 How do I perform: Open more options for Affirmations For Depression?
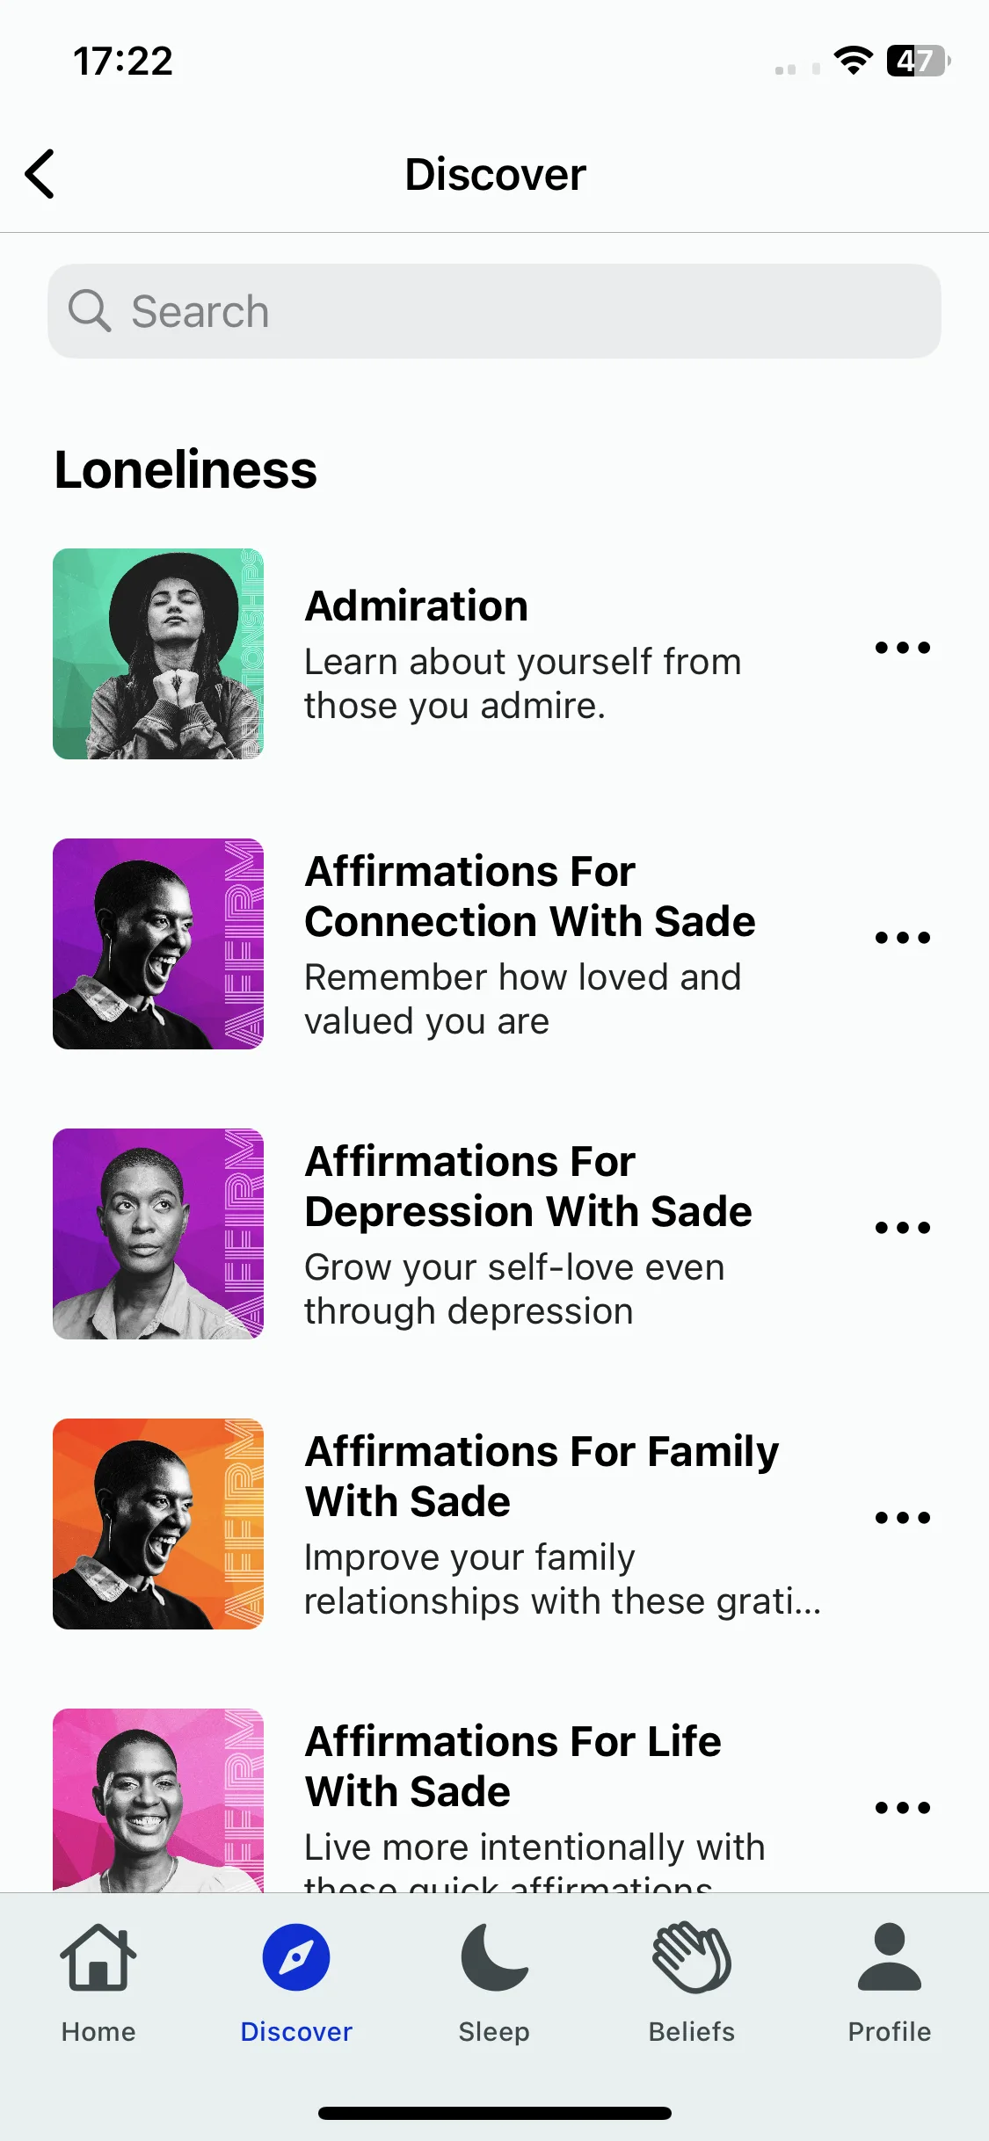click(903, 1228)
